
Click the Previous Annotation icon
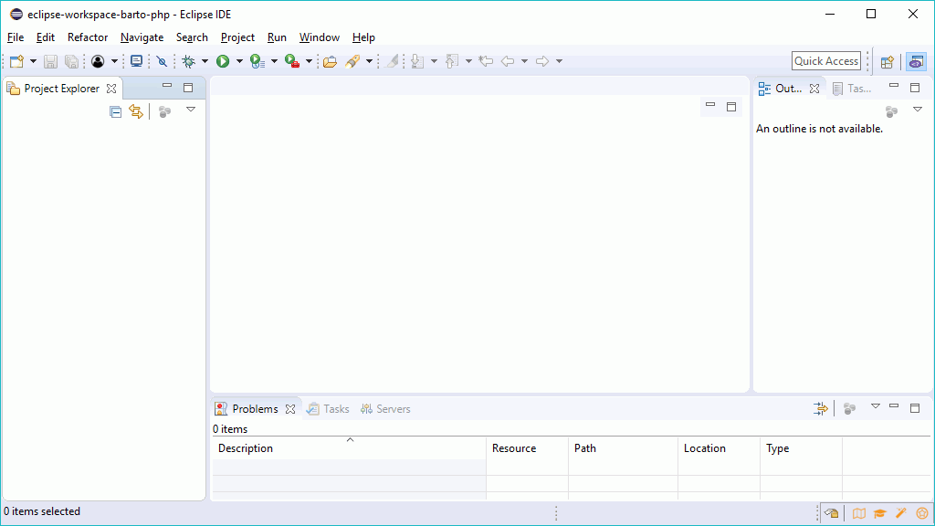pos(452,61)
